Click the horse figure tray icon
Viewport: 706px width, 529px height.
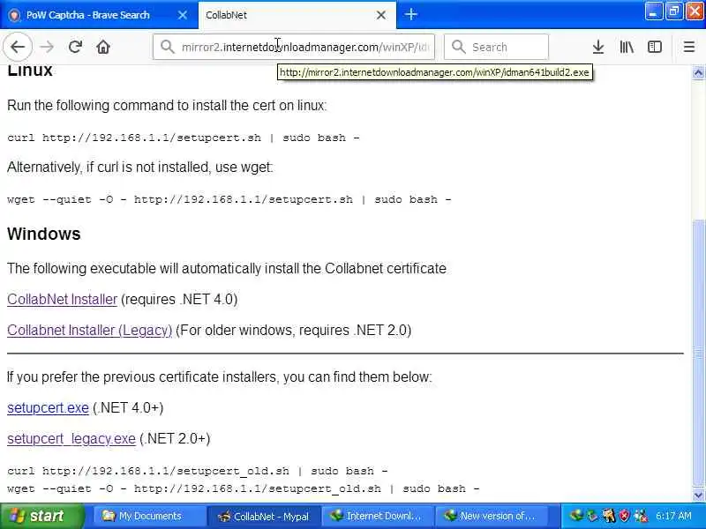[608, 516]
